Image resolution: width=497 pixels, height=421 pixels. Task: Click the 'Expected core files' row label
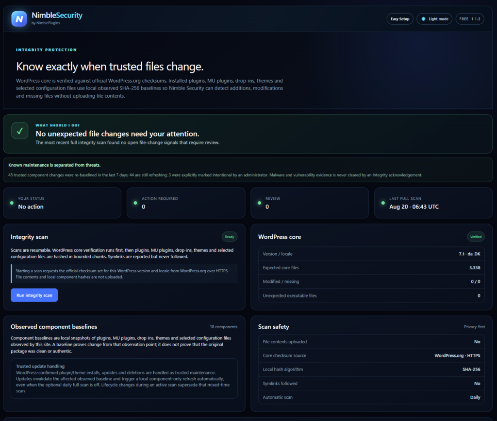tap(281, 268)
